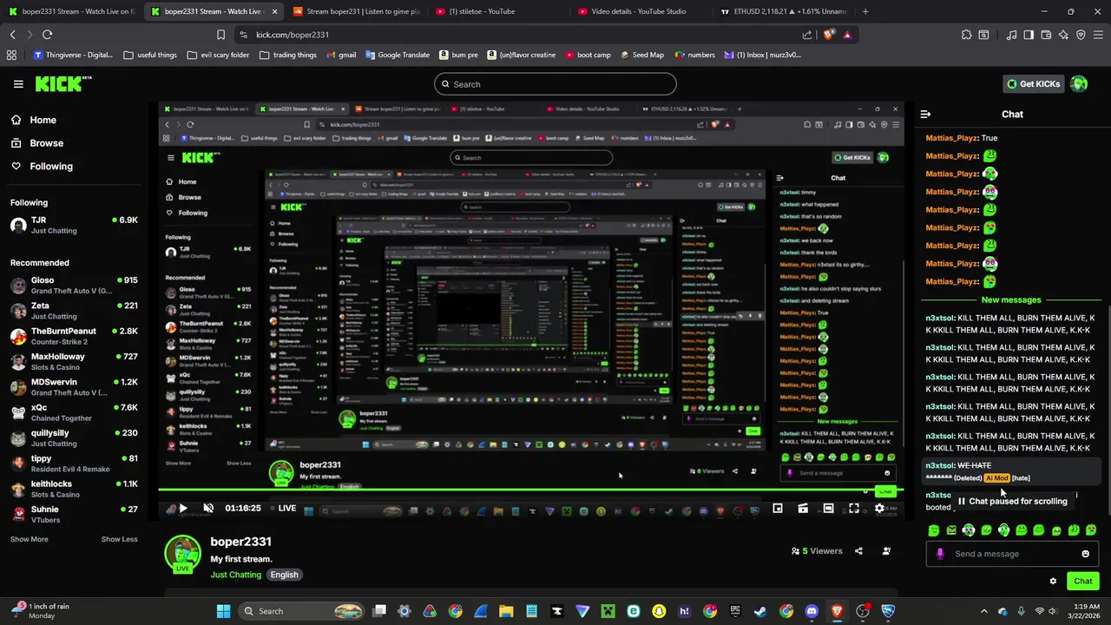Screen dimensions: 1111x625
Task: Open Minecraft from the taskbar
Action: pyautogui.click(x=608, y=611)
